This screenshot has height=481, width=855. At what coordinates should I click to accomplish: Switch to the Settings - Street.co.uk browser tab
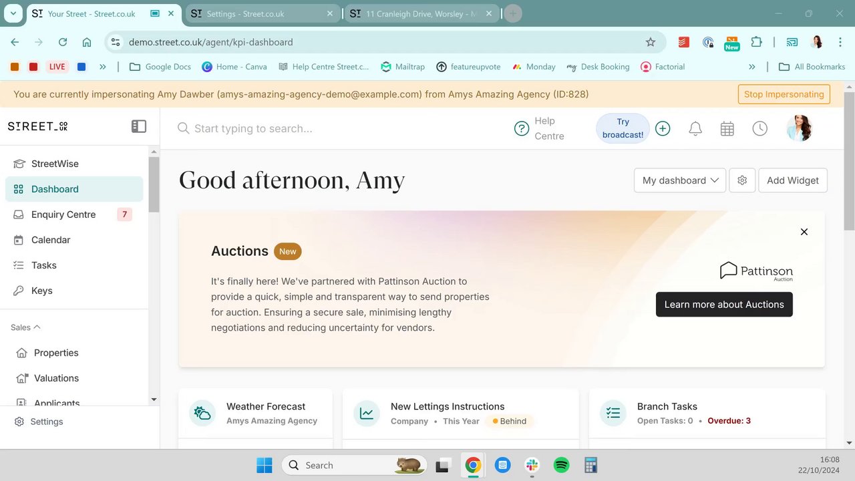pyautogui.click(x=263, y=14)
